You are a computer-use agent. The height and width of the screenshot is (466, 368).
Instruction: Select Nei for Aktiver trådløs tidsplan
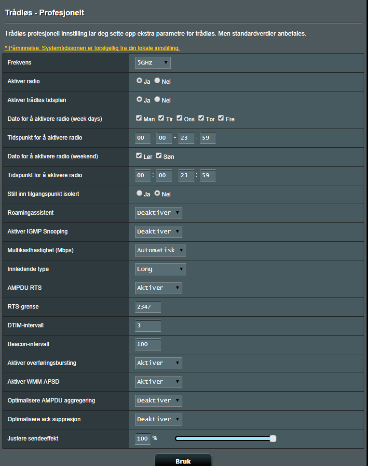(x=157, y=99)
